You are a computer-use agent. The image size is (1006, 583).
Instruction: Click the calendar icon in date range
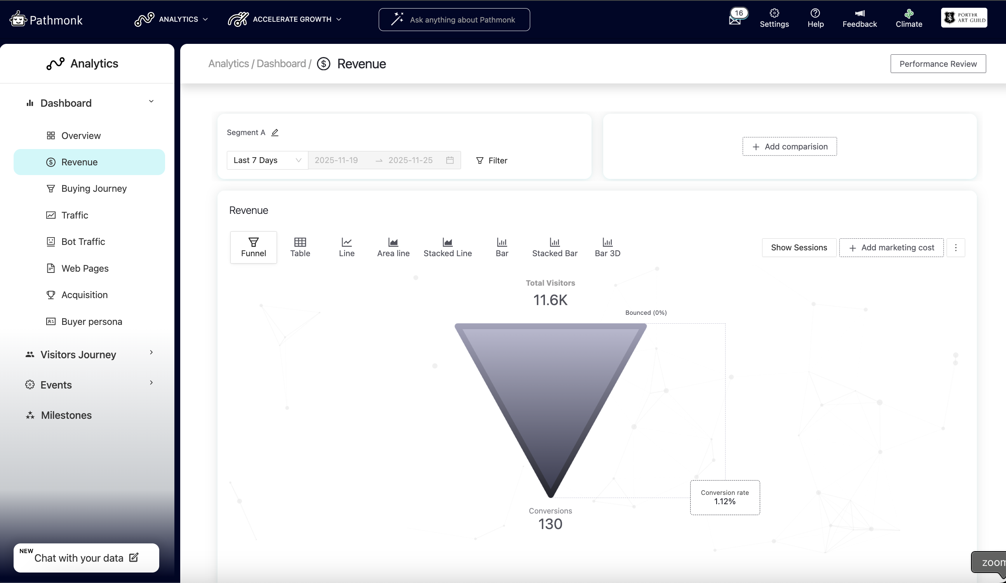coord(450,160)
